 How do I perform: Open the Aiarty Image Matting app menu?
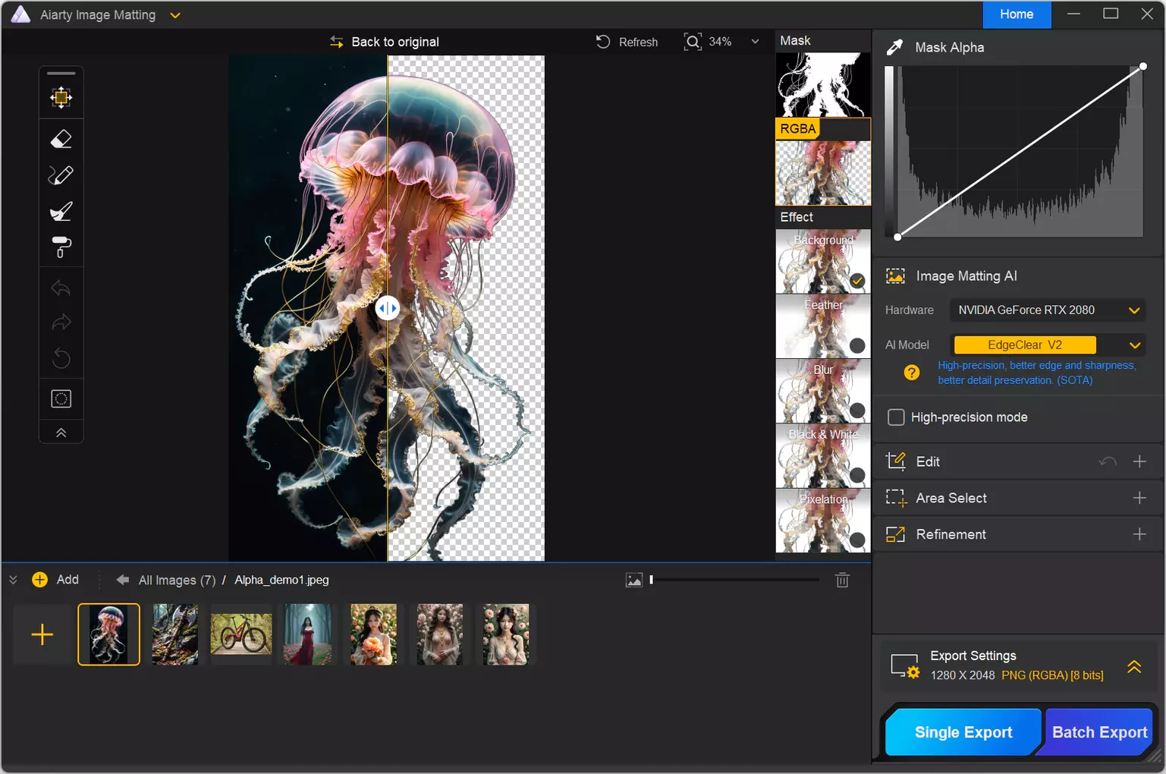pos(175,15)
